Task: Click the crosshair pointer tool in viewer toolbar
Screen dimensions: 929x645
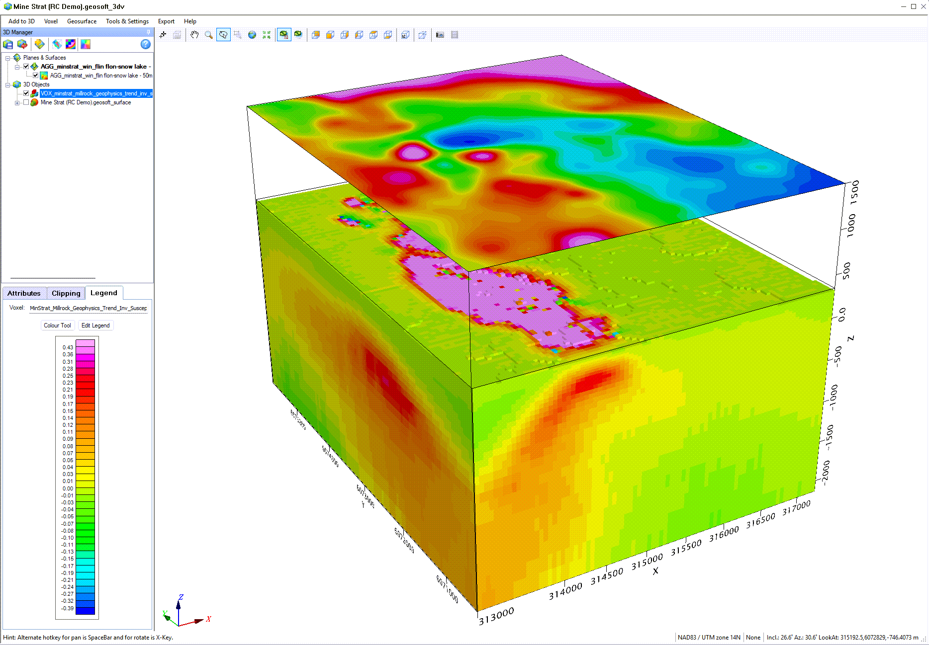Action: click(x=163, y=35)
